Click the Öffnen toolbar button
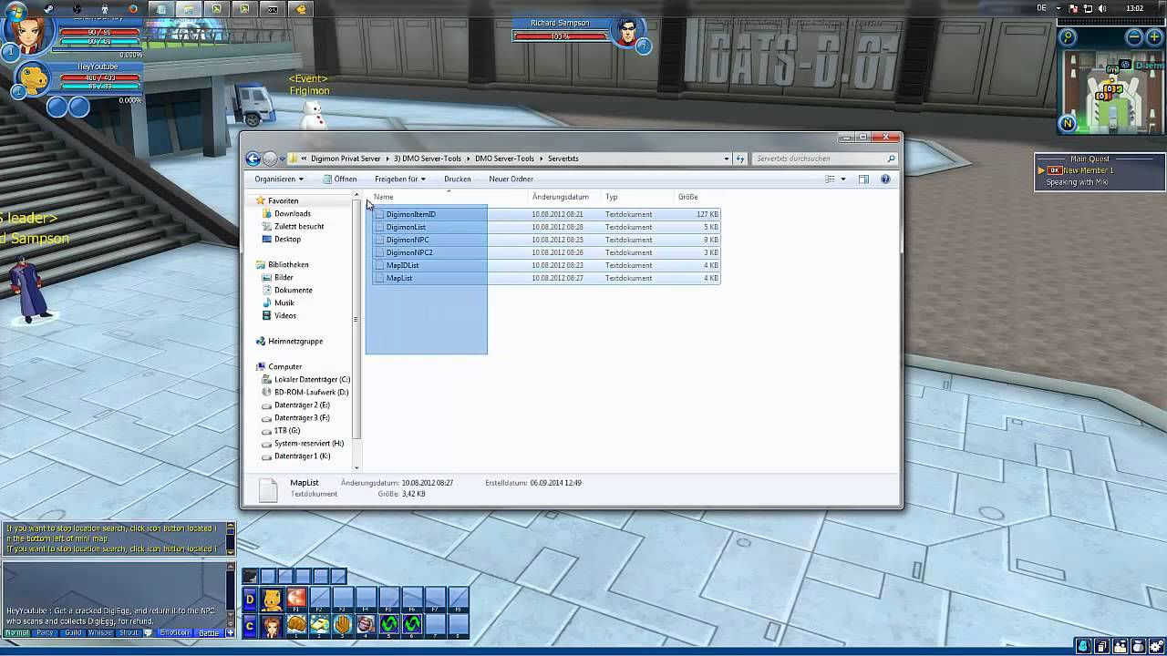The height and width of the screenshot is (656, 1167). 340,179
